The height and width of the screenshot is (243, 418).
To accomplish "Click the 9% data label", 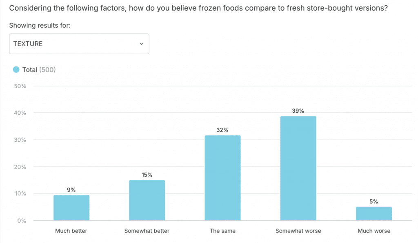I will point(71,189).
